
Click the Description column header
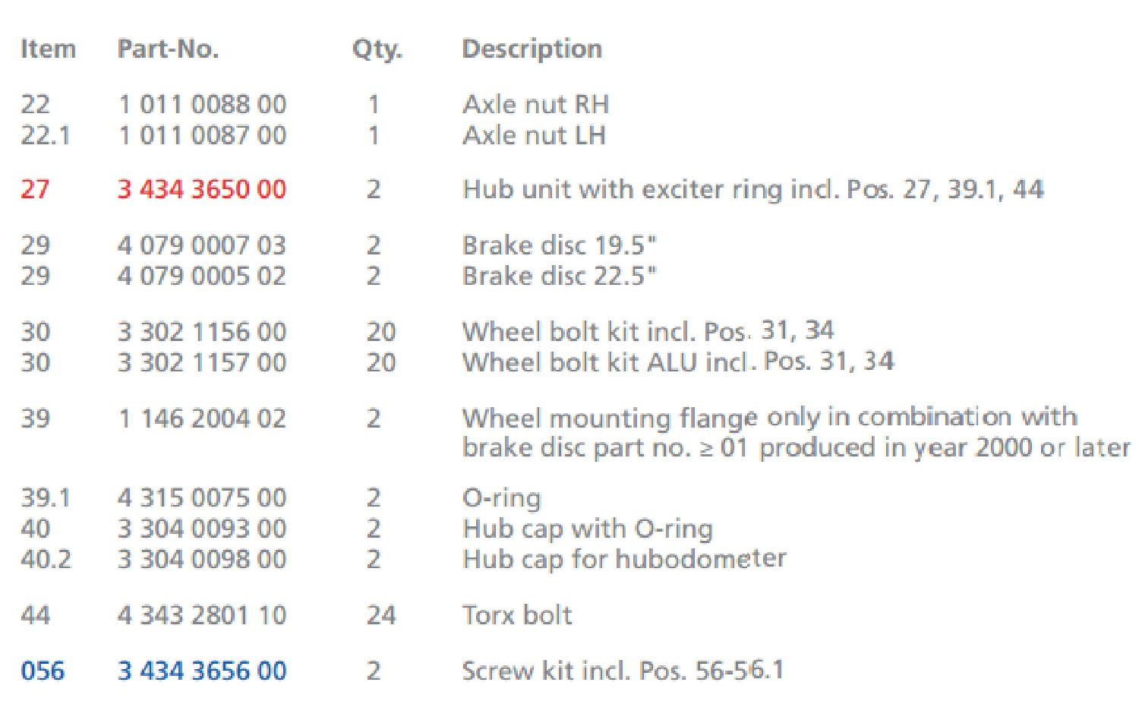pyautogui.click(x=532, y=49)
